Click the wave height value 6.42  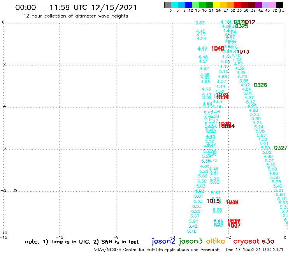tap(193, 226)
